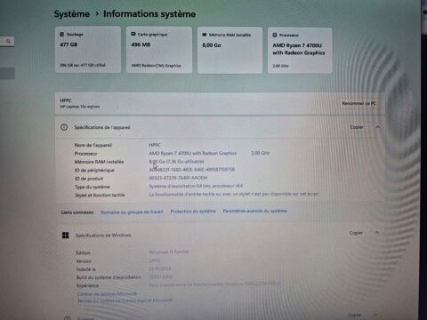Select the Version row label
Viewport: 427px width, 320px height.
point(84,261)
